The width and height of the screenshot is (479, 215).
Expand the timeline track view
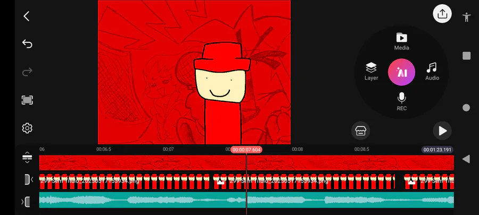click(27, 158)
